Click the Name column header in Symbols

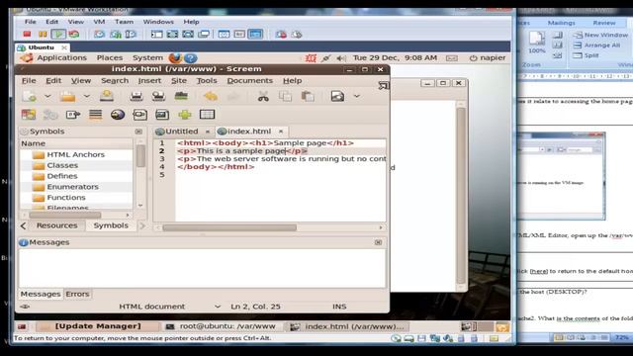click(x=76, y=143)
